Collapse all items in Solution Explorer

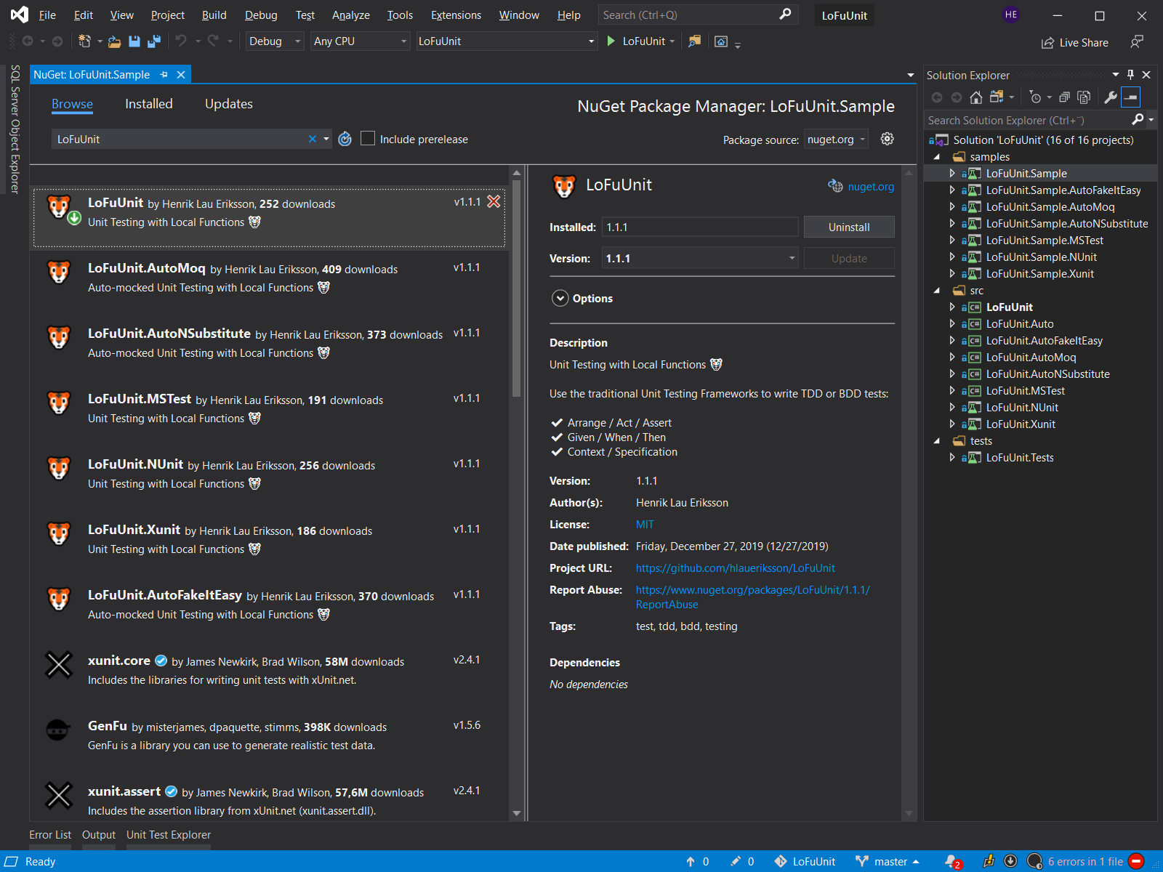pos(1064,97)
